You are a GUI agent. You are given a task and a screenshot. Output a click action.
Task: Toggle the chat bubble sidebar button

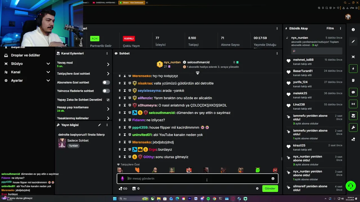353,92
